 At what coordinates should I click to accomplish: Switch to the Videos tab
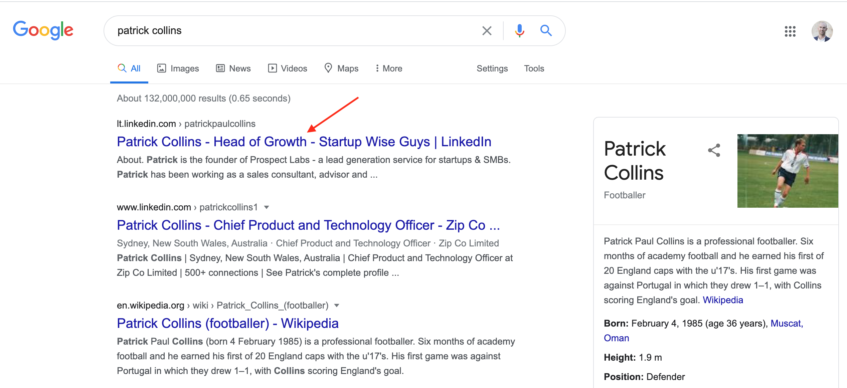point(288,68)
